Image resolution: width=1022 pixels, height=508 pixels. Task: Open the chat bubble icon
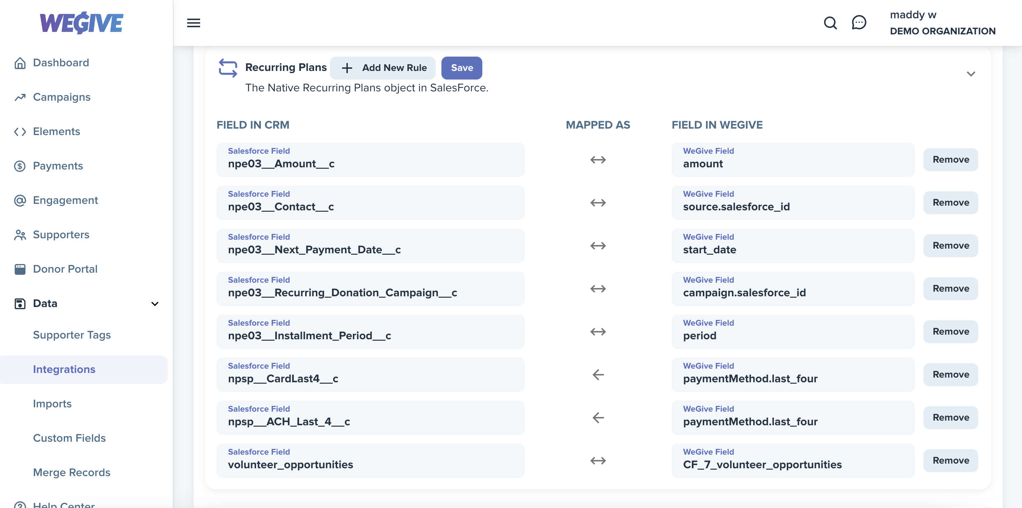859,23
